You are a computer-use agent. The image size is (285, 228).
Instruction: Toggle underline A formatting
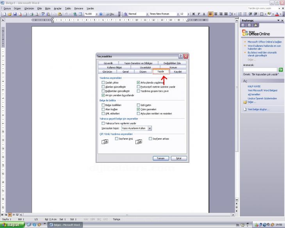204,14
